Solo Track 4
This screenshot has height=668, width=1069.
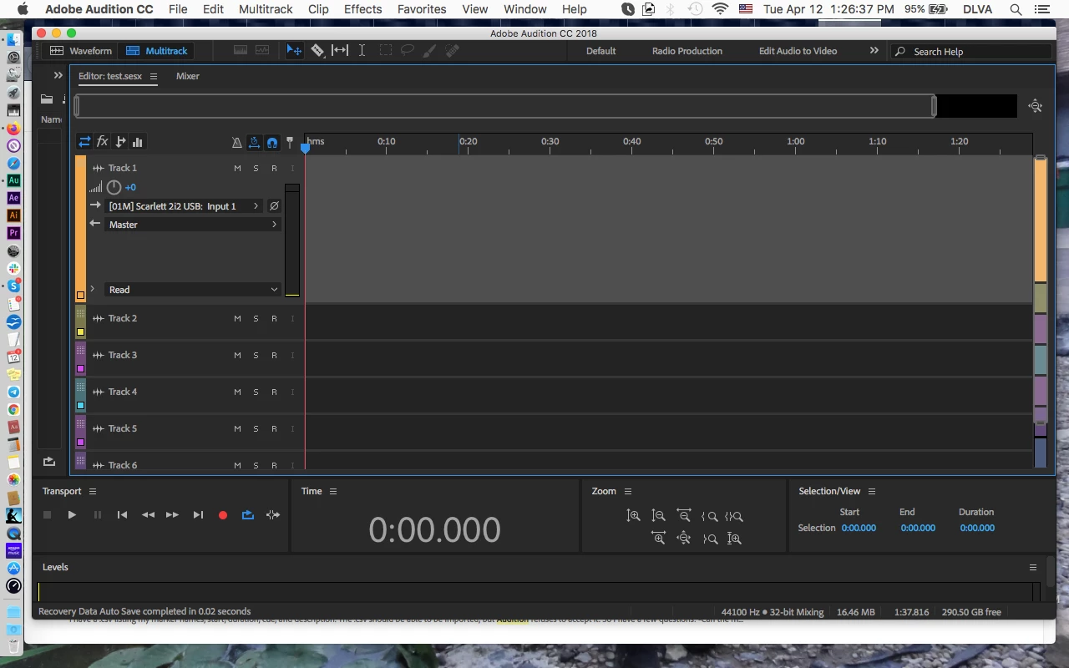click(256, 392)
